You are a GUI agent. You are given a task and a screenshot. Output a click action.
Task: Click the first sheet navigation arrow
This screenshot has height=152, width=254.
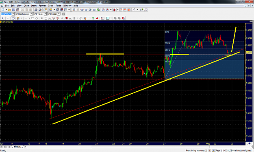coord(2,147)
